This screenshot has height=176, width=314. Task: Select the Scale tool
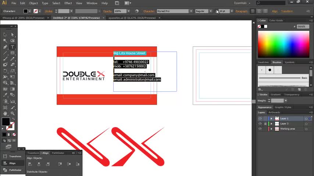(x=13, y=71)
